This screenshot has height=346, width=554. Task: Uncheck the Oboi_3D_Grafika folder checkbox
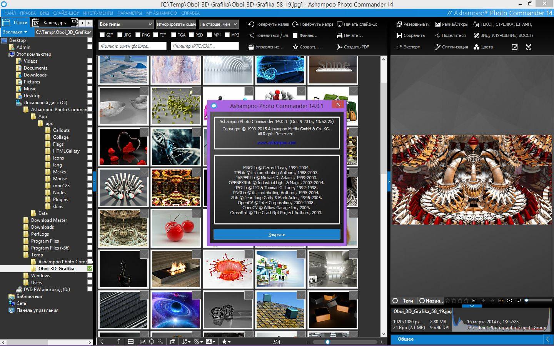[90, 268]
